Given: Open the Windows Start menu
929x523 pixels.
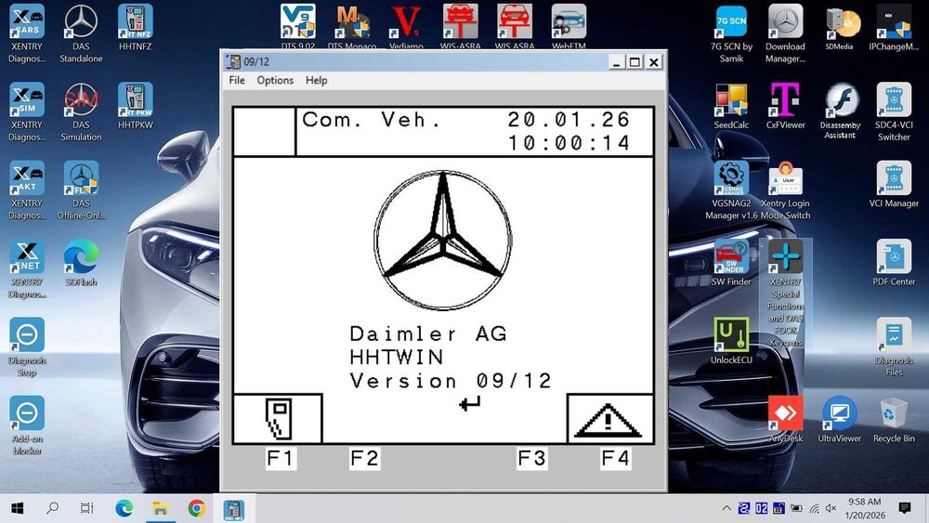Looking at the screenshot, I should point(17,508).
